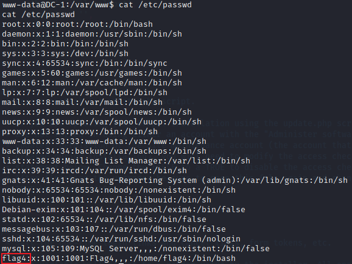Click the backup user entry
Image resolution: width=352 pixels, height=264 pixels.
click(104, 151)
